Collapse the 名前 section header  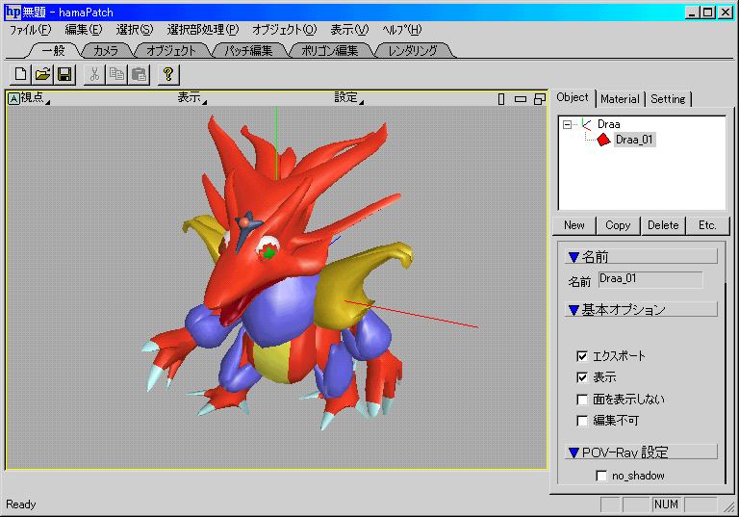tap(641, 257)
